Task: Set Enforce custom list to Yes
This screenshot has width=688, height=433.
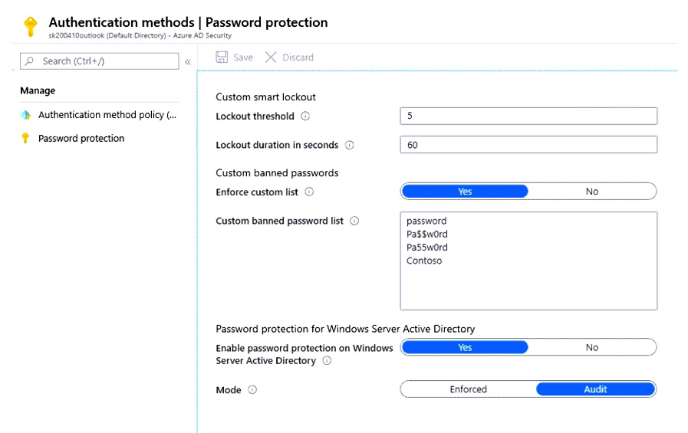Action: pos(465,192)
